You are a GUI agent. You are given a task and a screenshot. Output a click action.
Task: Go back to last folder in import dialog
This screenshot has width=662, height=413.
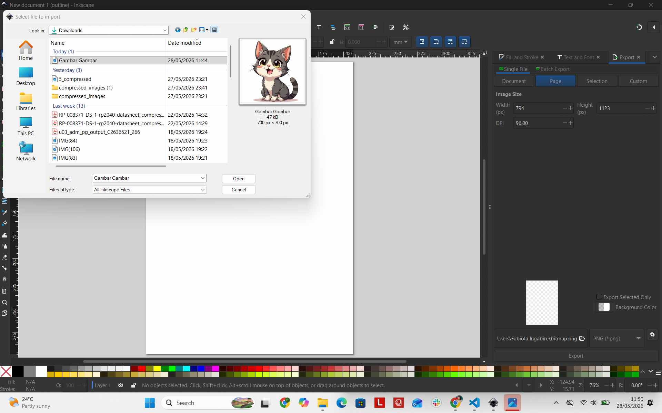tap(178, 30)
